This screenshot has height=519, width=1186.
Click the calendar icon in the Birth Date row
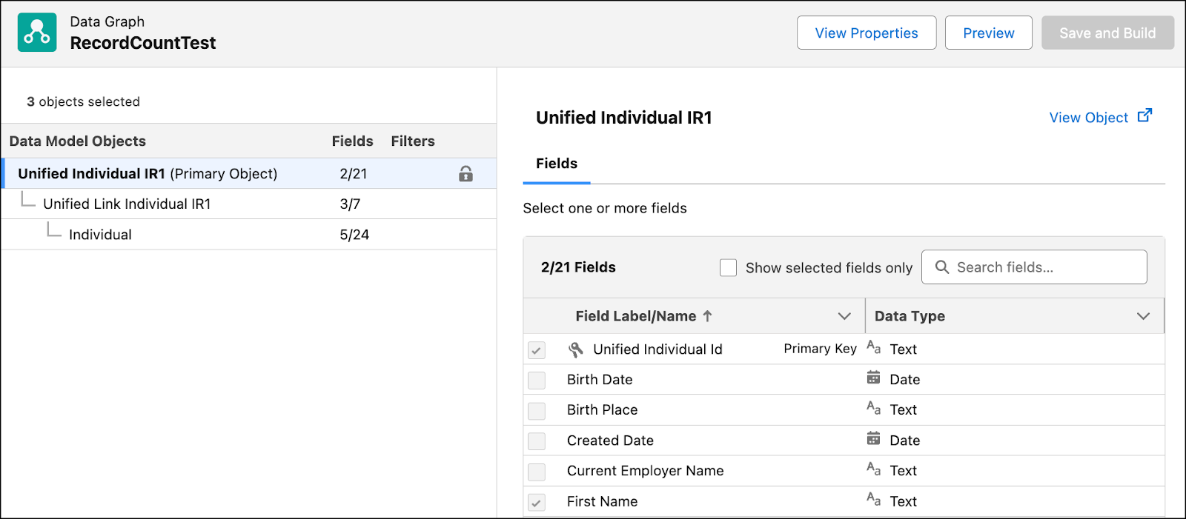click(x=873, y=378)
